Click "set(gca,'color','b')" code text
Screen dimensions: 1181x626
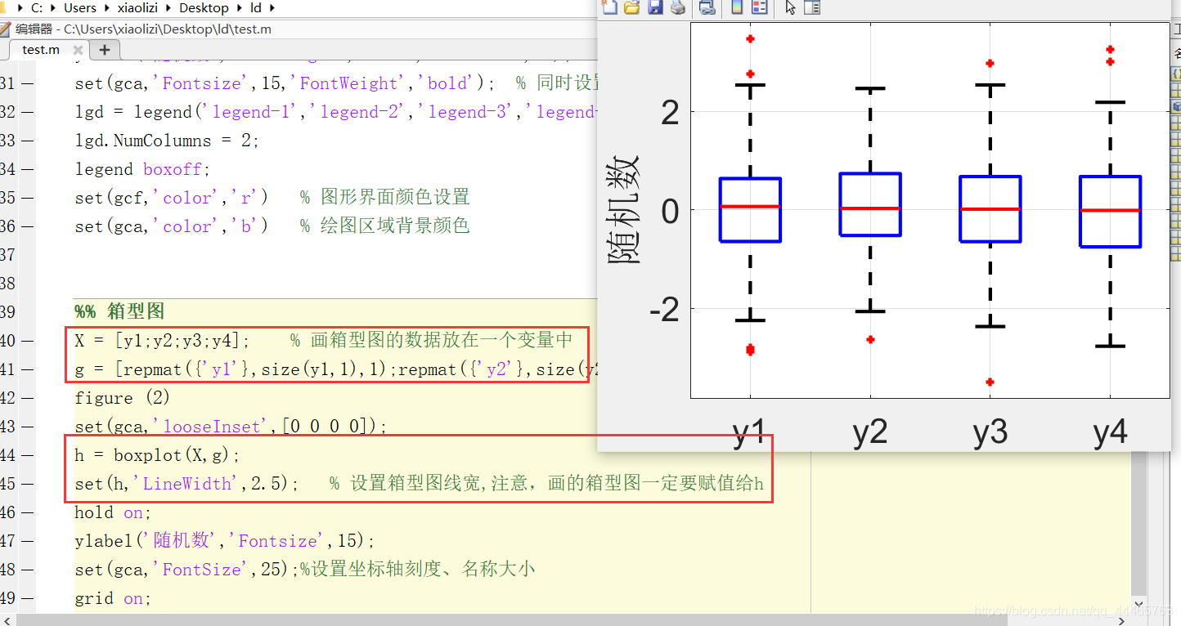171,226
